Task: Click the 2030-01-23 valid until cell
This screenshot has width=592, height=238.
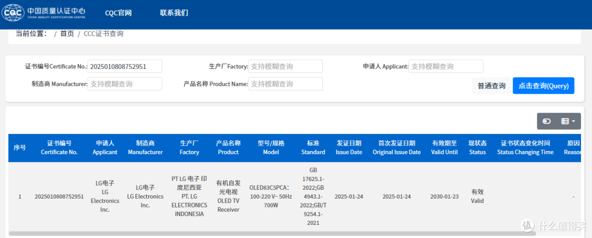Action: [x=445, y=196]
